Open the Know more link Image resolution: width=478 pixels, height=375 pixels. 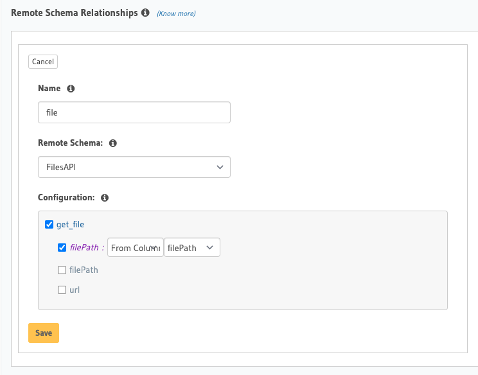(176, 13)
